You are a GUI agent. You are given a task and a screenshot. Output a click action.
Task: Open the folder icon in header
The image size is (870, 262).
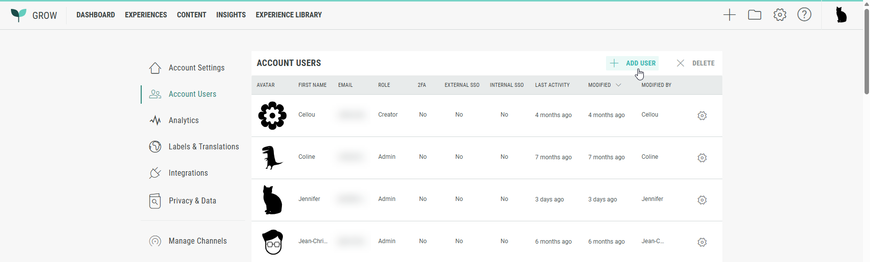(x=755, y=15)
